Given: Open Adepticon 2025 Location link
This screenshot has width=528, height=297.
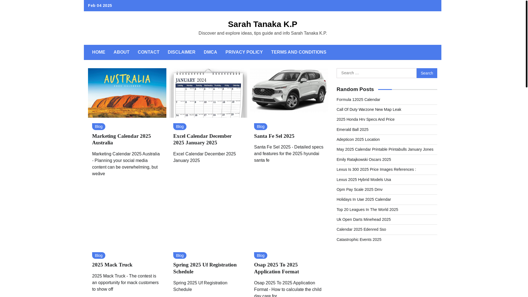Looking at the screenshot, I should (x=358, y=139).
